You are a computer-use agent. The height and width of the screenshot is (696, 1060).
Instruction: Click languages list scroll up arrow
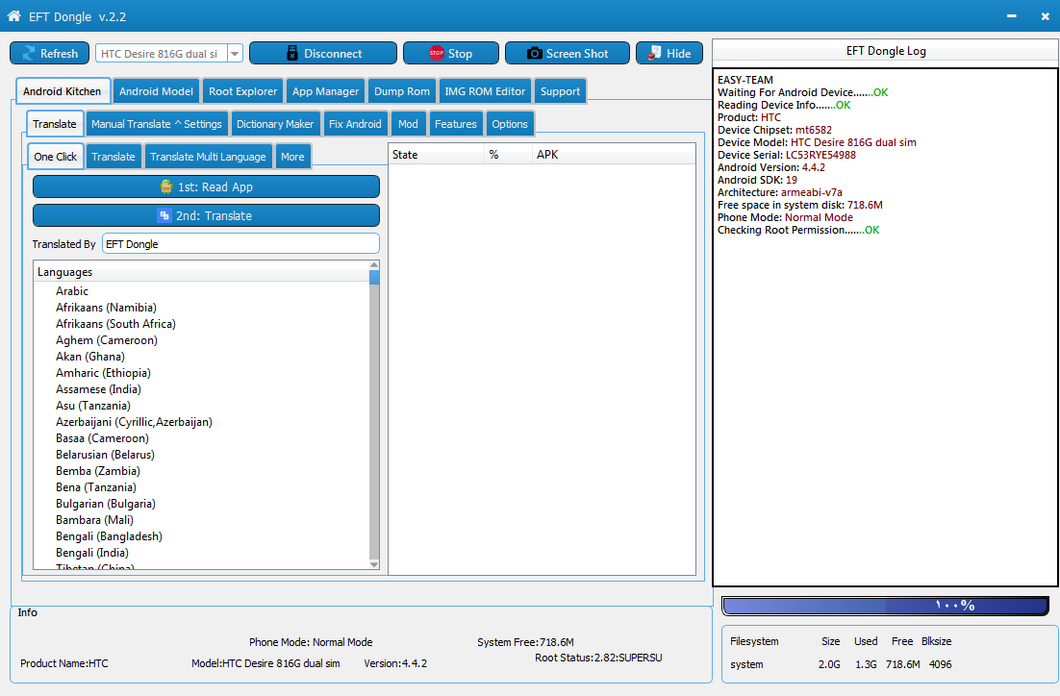click(374, 265)
